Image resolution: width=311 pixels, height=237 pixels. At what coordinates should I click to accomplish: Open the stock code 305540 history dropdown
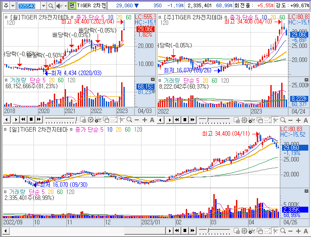click(44, 6)
